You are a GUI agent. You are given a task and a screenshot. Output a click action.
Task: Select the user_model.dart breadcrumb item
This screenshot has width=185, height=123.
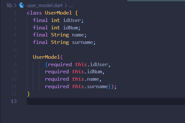pyautogui.click(x=45, y=5)
